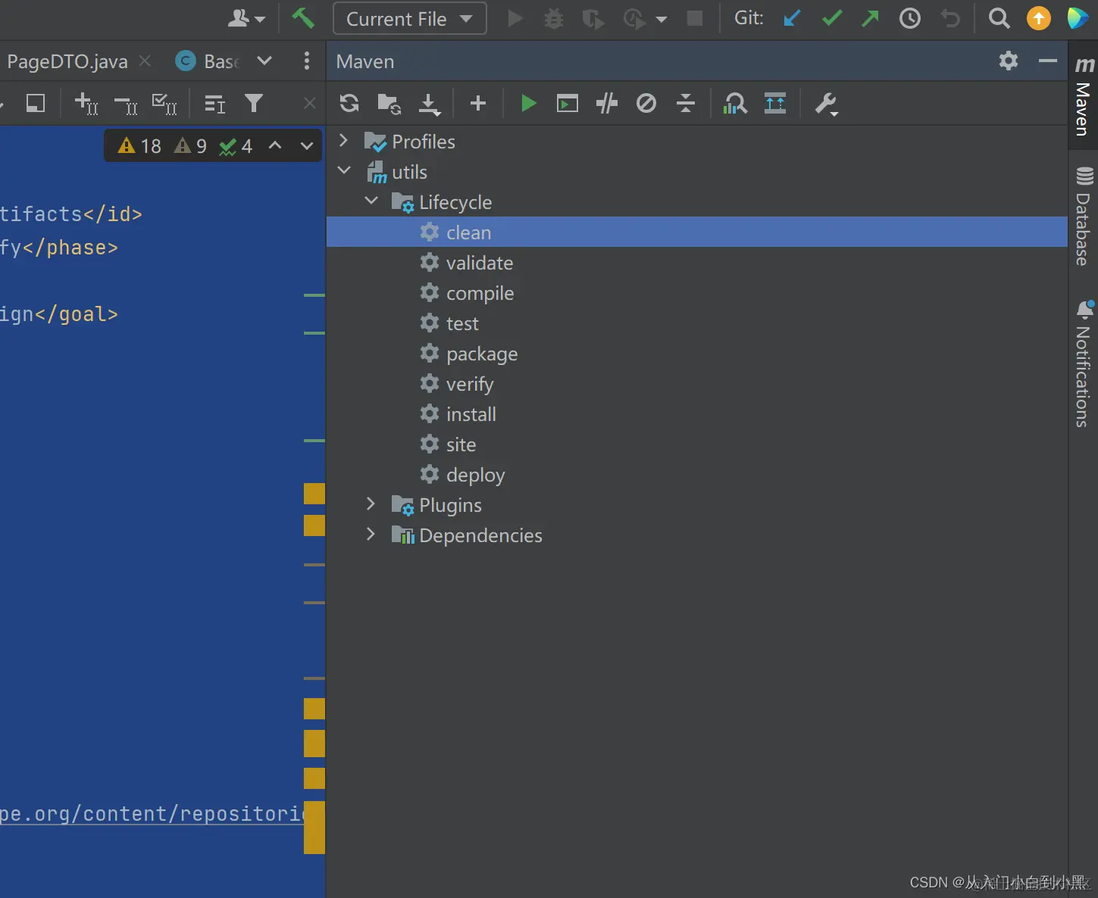Click Collapse All icon in Maven toolbar

point(686,103)
